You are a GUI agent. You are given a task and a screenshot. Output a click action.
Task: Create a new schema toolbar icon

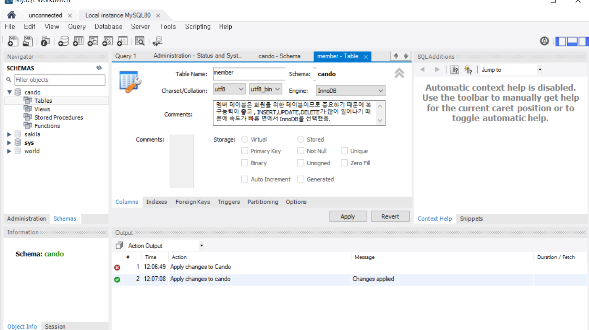point(63,41)
